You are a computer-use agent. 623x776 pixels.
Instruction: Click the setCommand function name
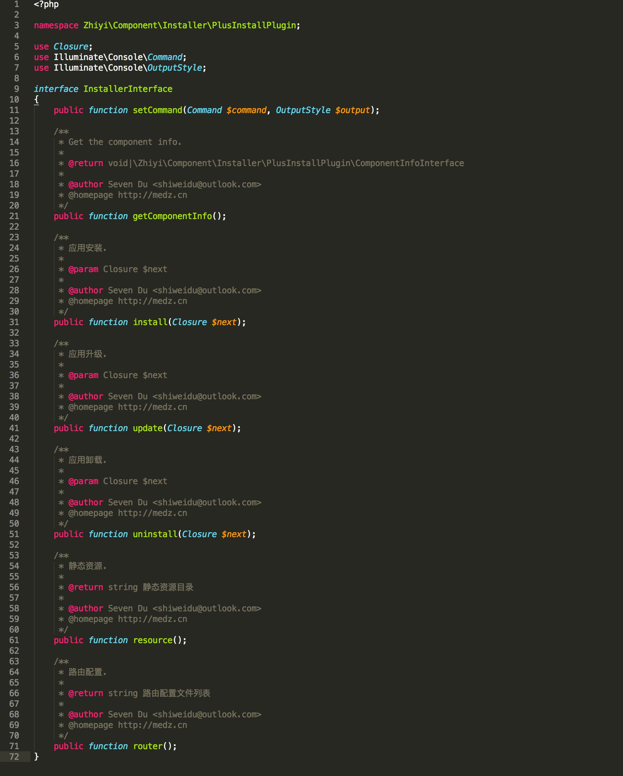pos(157,110)
